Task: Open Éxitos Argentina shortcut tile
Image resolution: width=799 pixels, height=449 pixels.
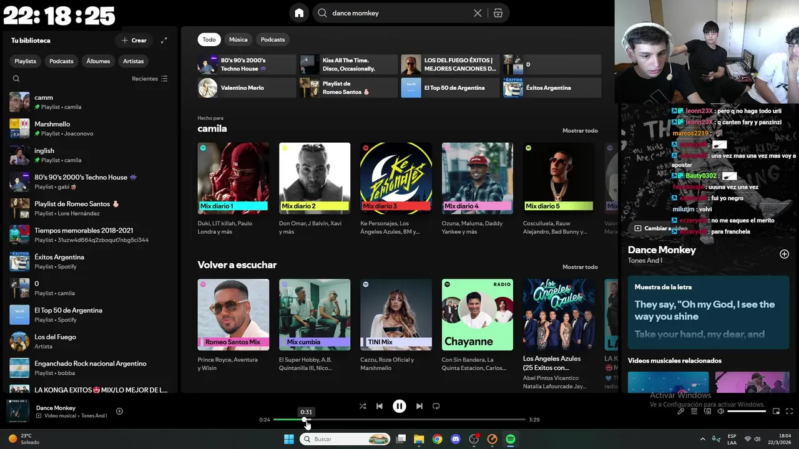Action: coord(552,87)
